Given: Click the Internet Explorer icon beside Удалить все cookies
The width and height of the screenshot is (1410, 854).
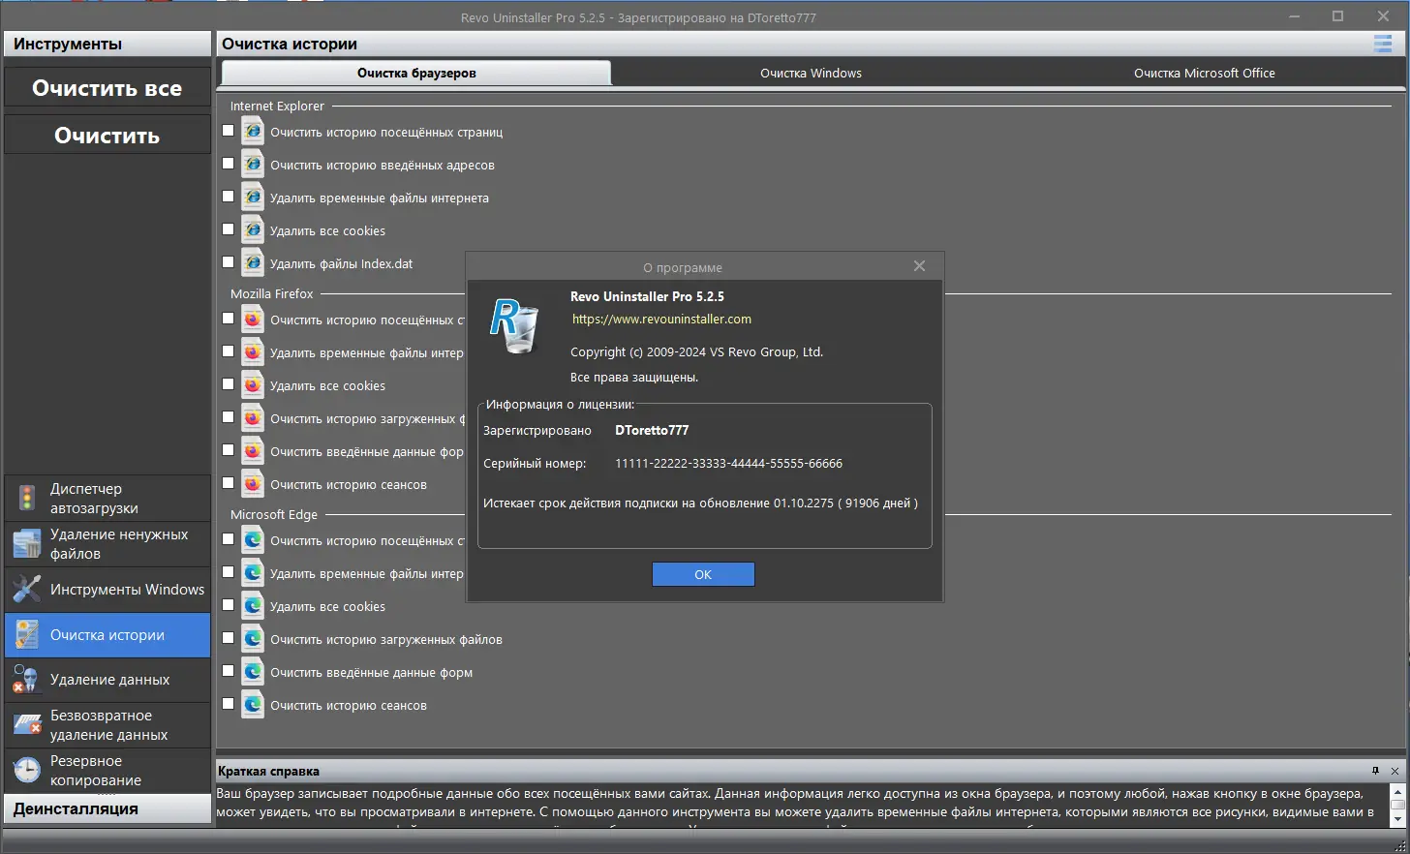Looking at the screenshot, I should (253, 229).
